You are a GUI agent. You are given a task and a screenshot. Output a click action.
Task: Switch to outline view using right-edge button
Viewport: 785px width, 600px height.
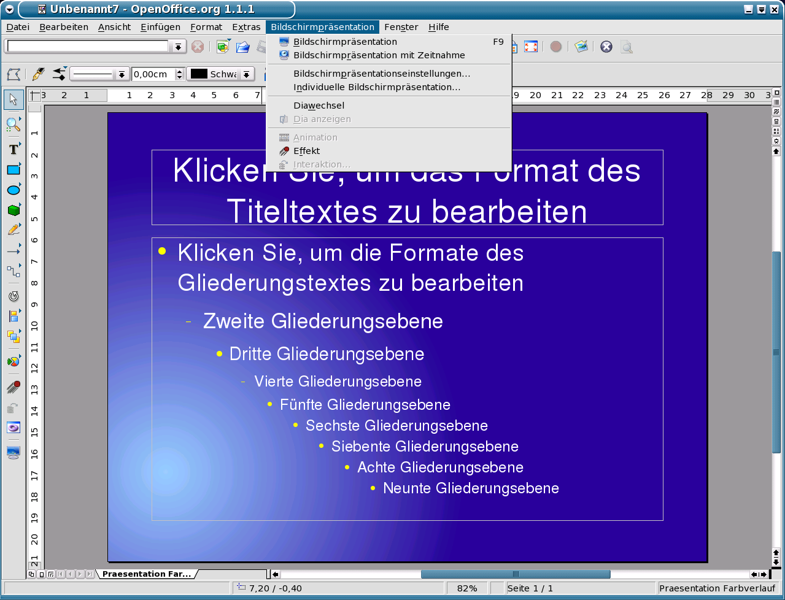(x=776, y=102)
